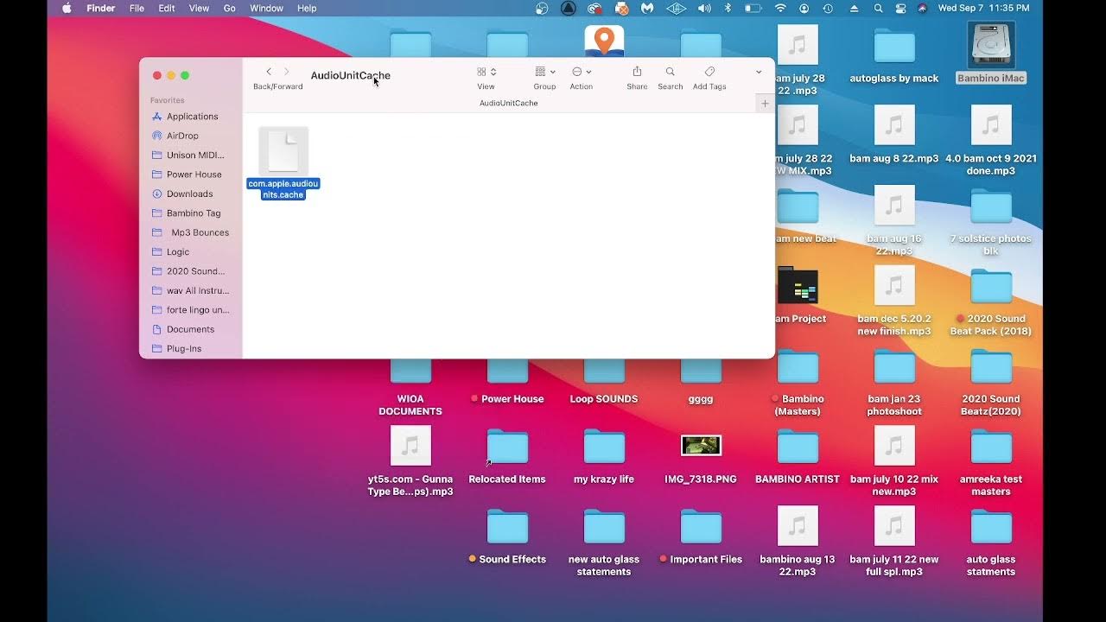Open the Window menu
Viewport: 1106px width, 622px height.
(x=266, y=8)
